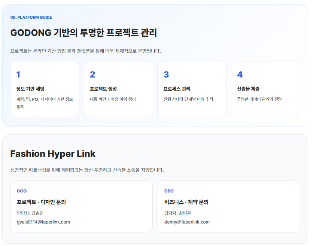Click the 비즈니스 · 계약 문의 contact title
Screen dimensions: 313x246
tap(186, 202)
